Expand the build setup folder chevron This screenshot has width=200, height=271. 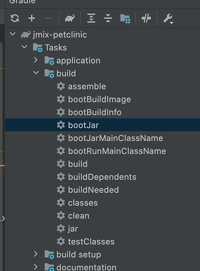[36, 254]
